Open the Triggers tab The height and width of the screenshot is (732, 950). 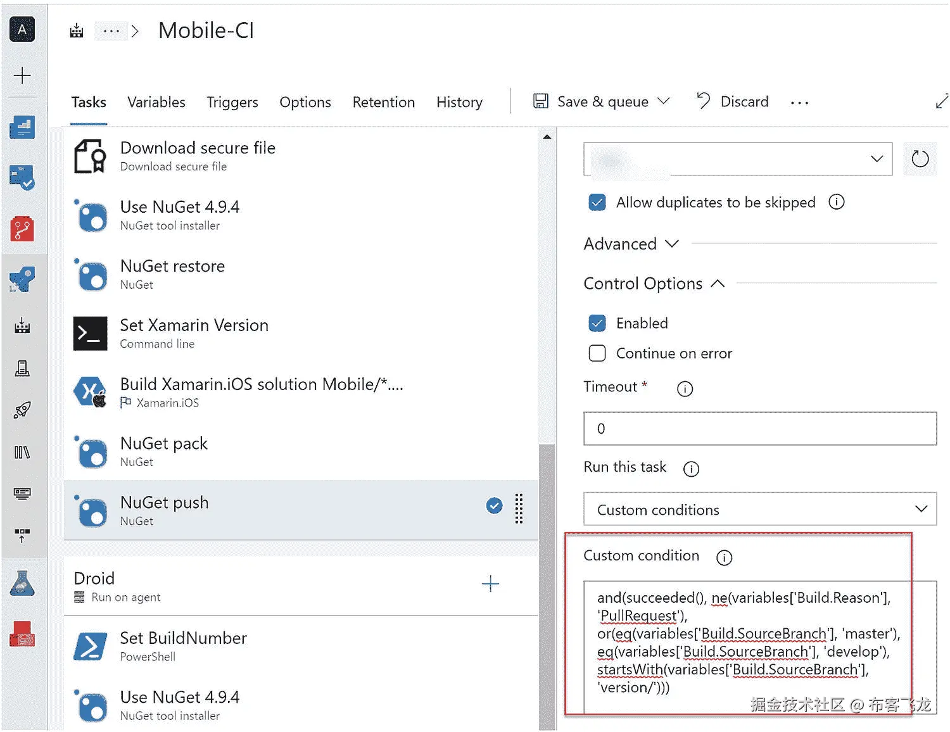coord(232,103)
